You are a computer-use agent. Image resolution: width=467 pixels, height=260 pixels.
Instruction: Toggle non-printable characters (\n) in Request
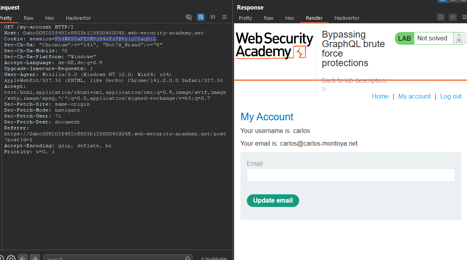pyautogui.click(x=213, y=17)
